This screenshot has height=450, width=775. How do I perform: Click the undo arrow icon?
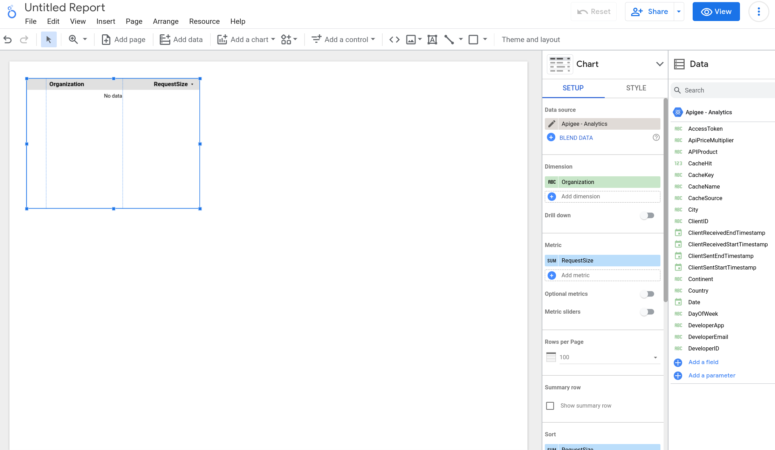(8, 40)
